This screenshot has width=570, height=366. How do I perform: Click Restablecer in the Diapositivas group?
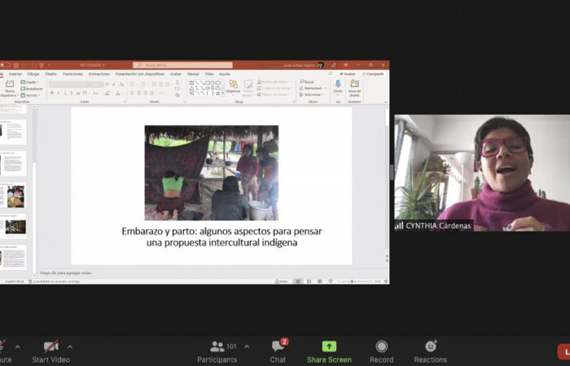point(32,89)
